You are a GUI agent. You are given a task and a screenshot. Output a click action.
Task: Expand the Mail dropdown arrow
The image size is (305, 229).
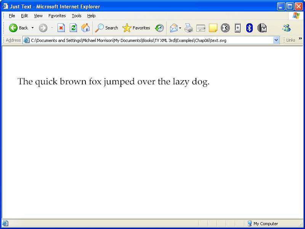click(x=180, y=28)
